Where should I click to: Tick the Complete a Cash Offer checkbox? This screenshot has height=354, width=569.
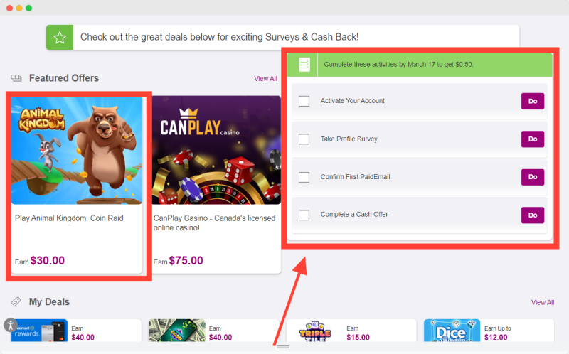(x=304, y=215)
